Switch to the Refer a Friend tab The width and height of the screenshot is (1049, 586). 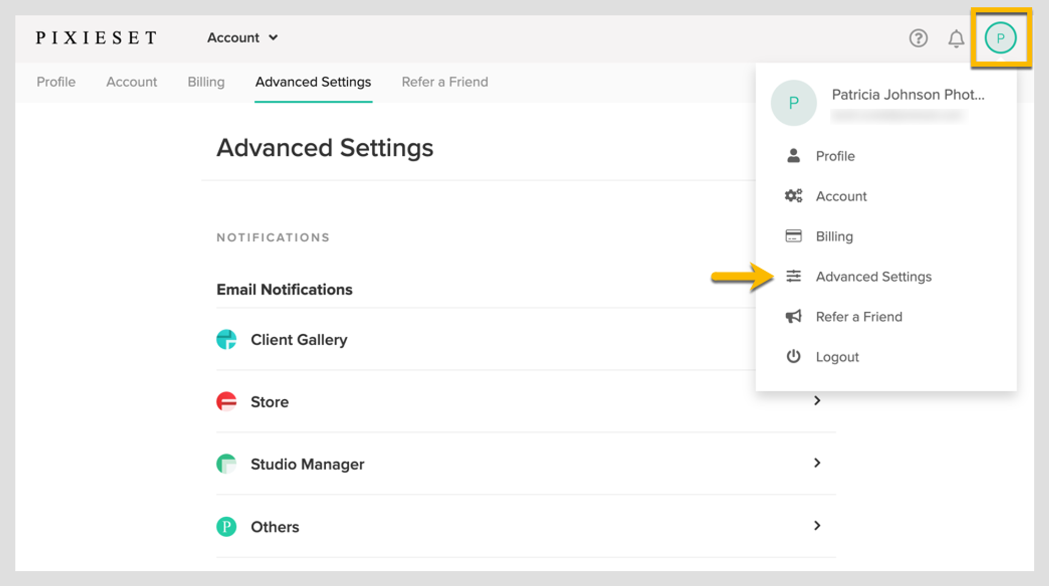(x=445, y=82)
